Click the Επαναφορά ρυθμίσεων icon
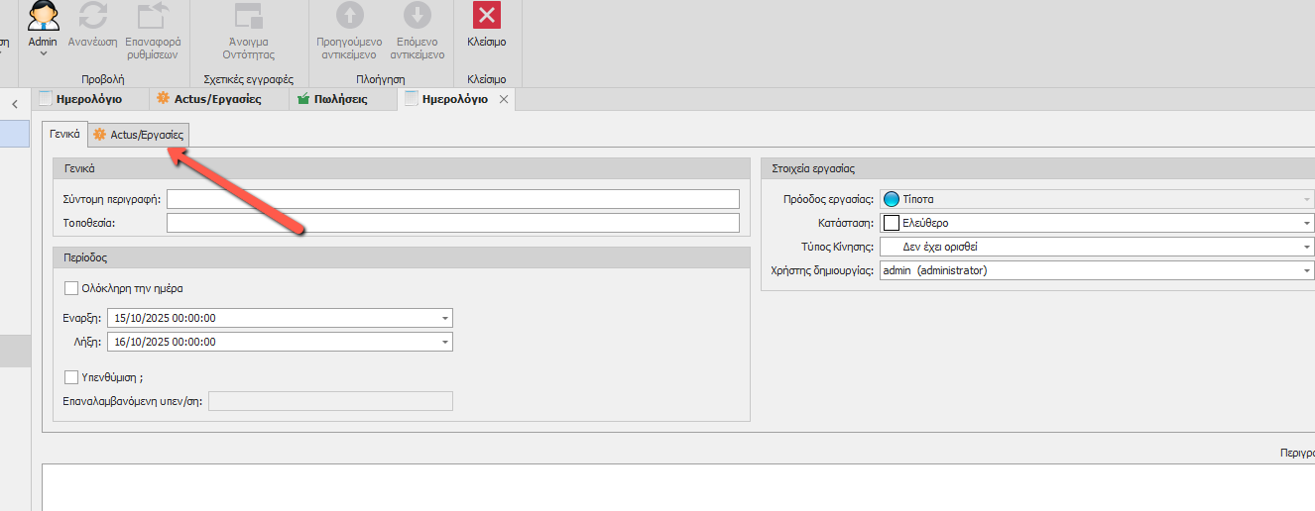The height and width of the screenshot is (511, 1315). coord(153,17)
